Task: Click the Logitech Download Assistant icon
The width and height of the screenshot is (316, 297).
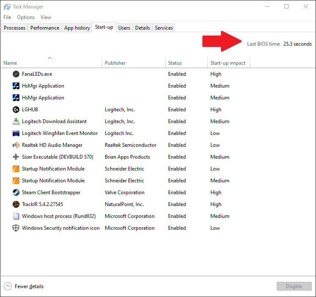Action: (16, 121)
